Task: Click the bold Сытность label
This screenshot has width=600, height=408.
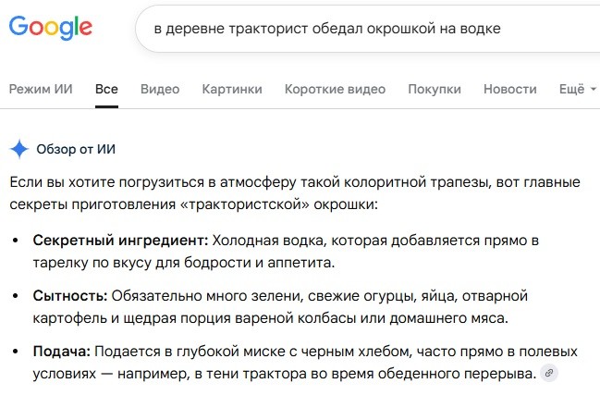Action: [70, 296]
